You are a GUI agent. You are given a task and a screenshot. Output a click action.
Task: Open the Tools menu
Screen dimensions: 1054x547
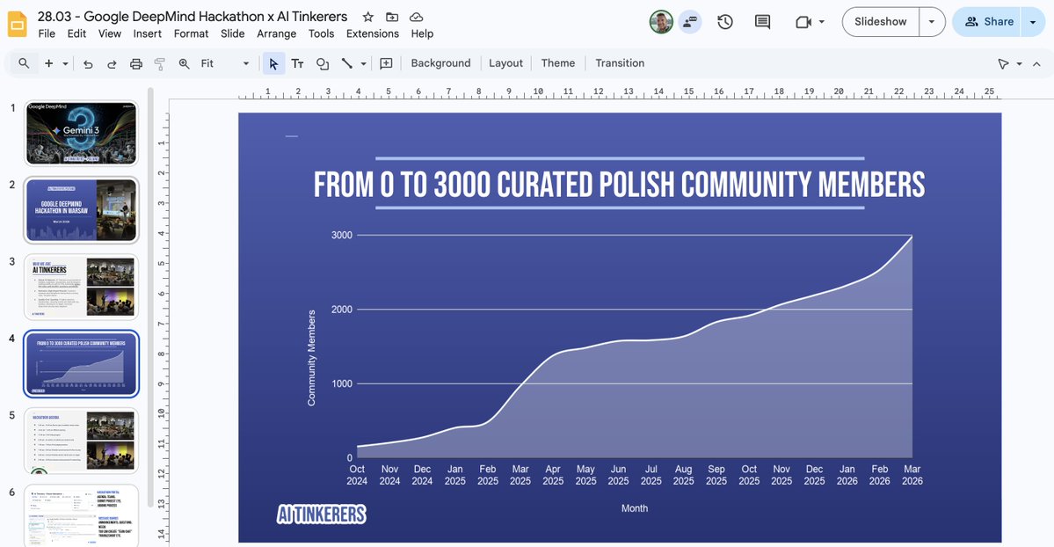[322, 33]
